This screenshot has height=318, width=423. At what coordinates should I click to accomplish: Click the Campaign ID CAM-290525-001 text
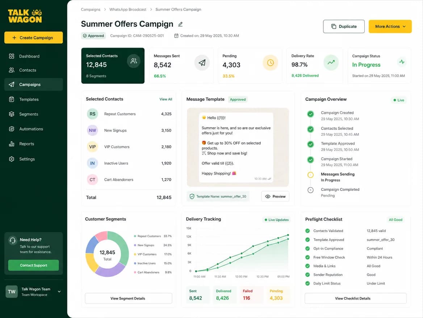coord(137,35)
